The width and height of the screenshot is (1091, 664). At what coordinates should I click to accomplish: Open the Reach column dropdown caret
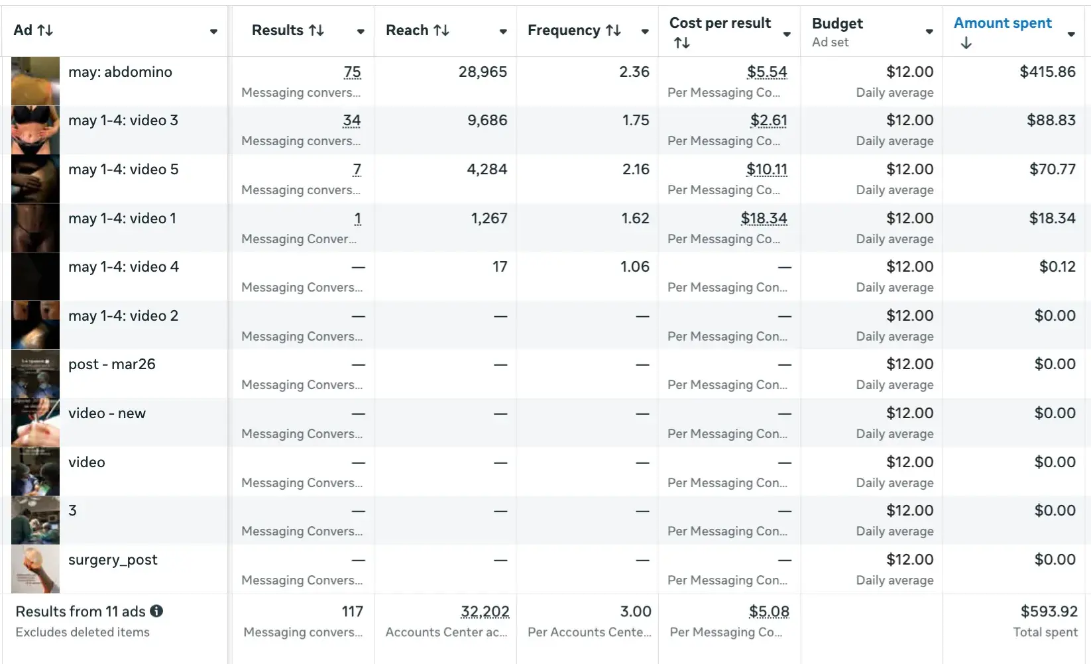coord(503,31)
